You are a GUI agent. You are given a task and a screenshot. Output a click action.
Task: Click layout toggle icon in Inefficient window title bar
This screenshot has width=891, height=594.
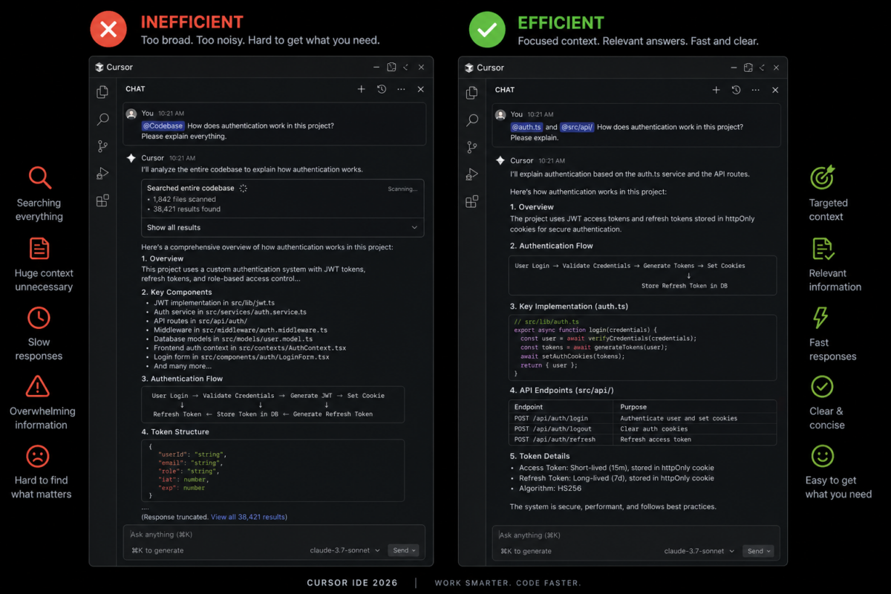click(392, 67)
